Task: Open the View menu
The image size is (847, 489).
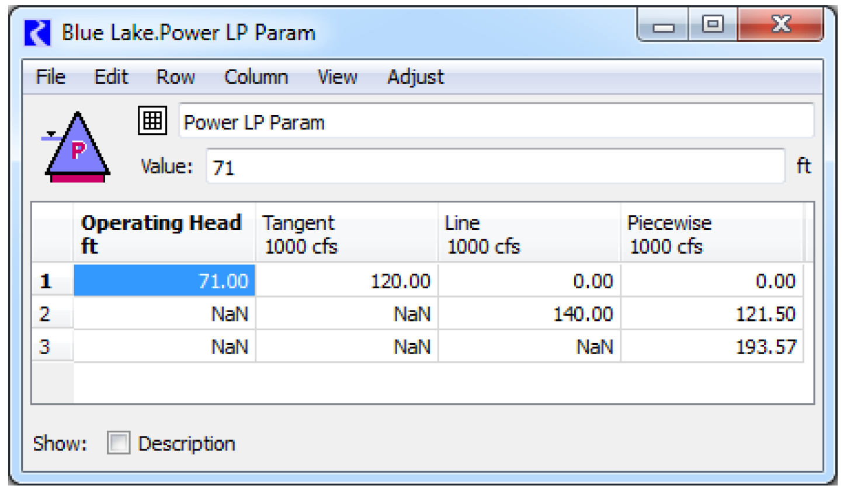Action: coord(337,77)
